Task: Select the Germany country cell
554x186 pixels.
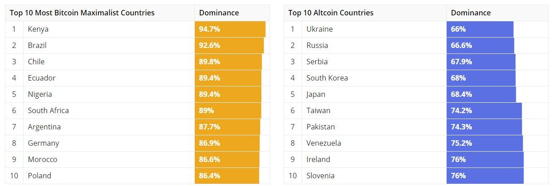Action: (x=43, y=143)
